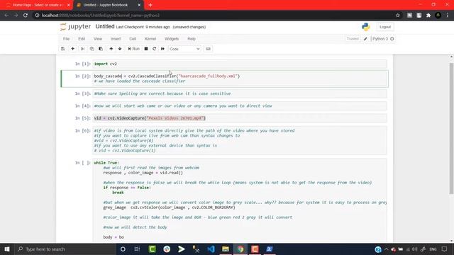The image size is (454, 255).
Task: Save notebook with the toolbar save icon
Action: (x=63, y=49)
